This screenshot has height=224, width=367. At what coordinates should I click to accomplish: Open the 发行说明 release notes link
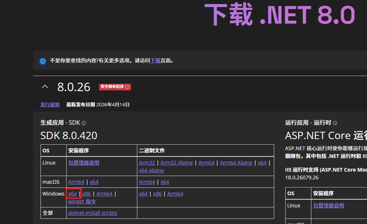50,104
